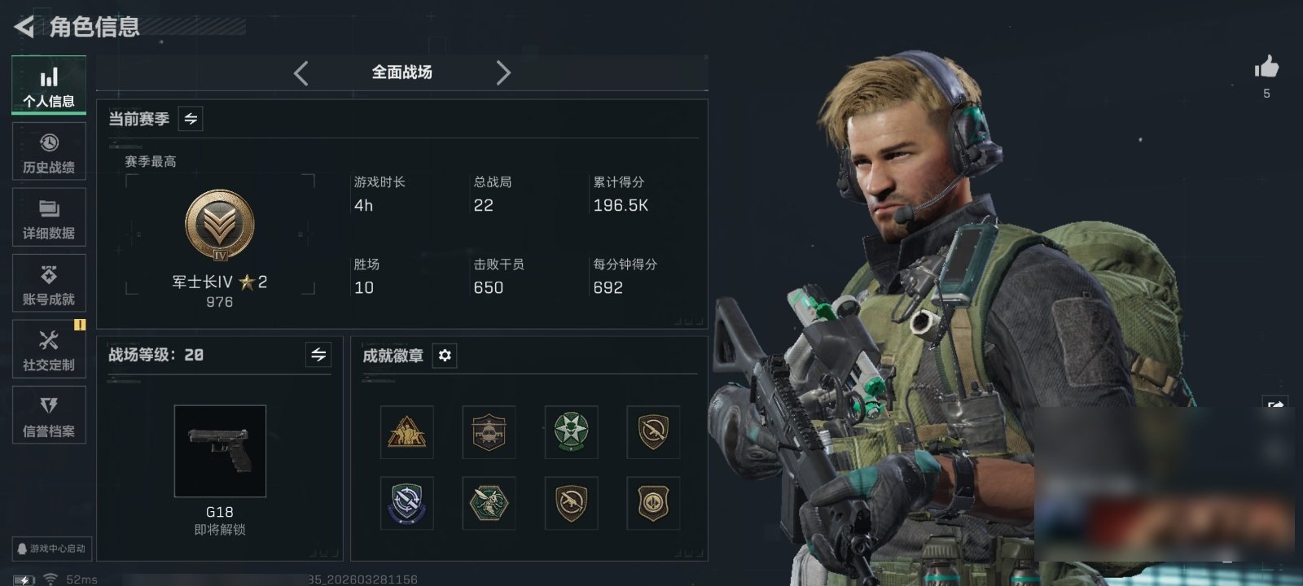Toggle the swap icon beside 战场等级
The width and height of the screenshot is (1303, 586).
point(318,355)
